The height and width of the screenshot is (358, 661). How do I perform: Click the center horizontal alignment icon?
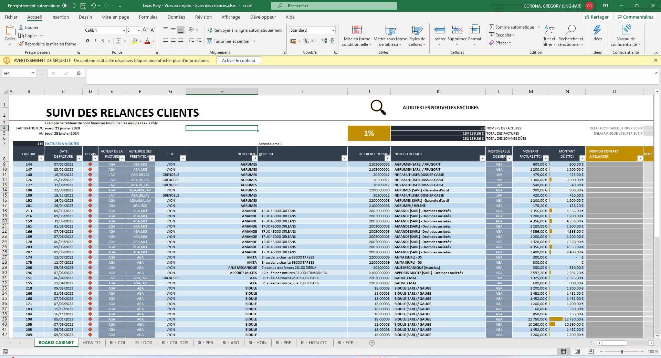173,41
